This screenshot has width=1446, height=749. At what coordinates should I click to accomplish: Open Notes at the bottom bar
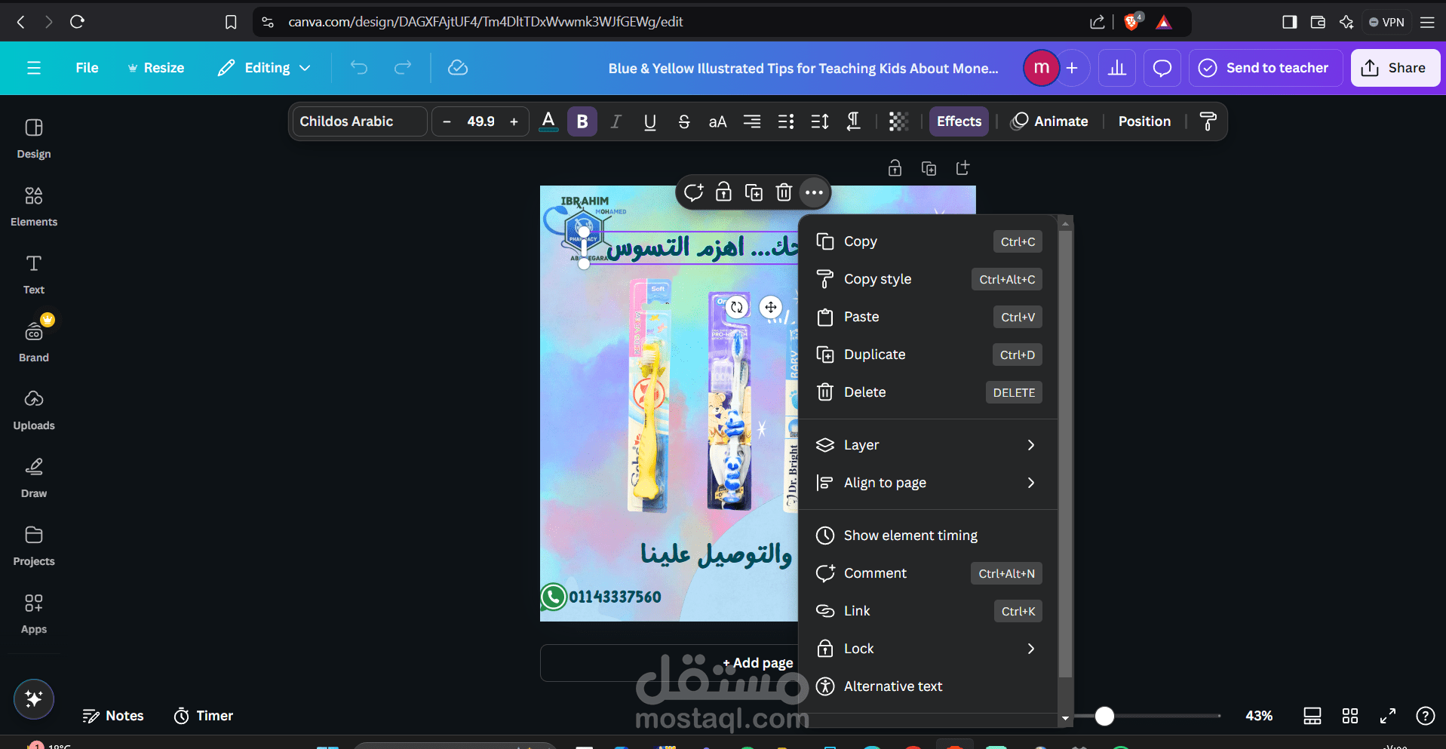click(113, 716)
